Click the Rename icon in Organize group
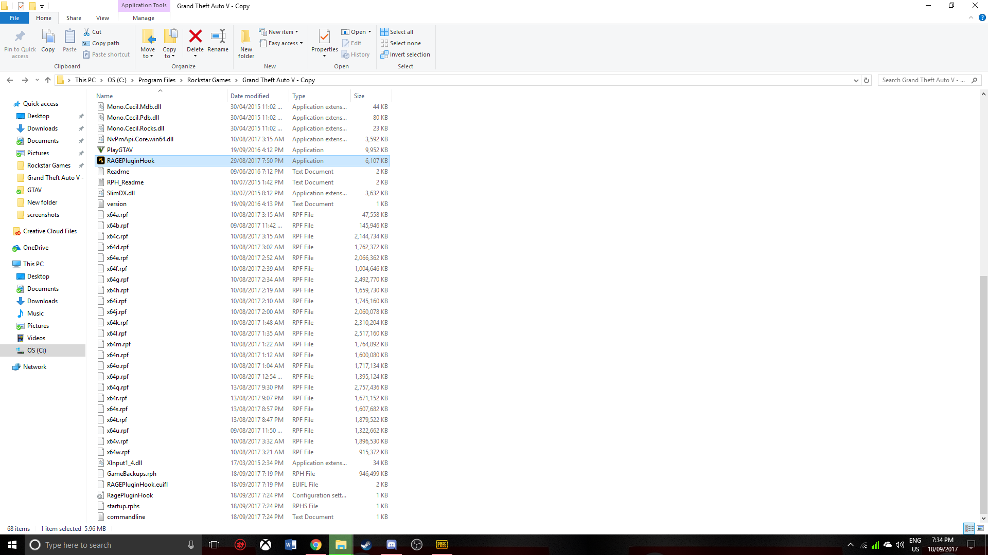 click(x=218, y=36)
